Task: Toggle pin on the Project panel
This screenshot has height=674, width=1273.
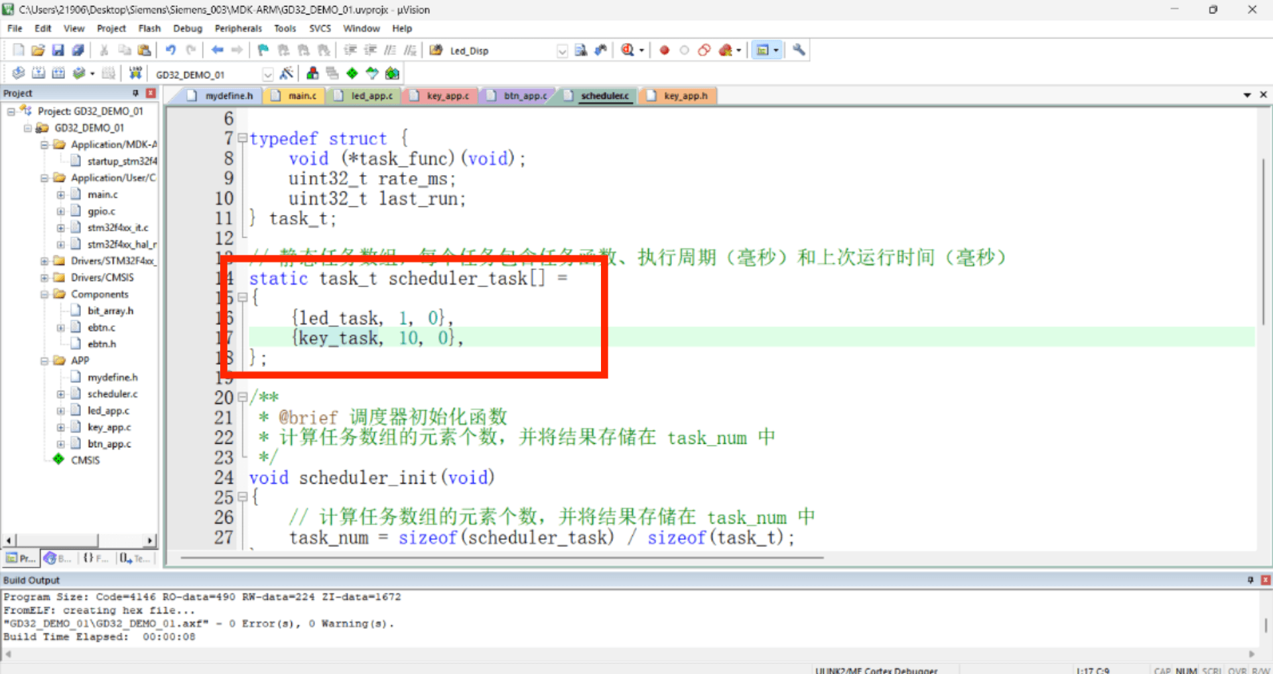Action: point(135,94)
